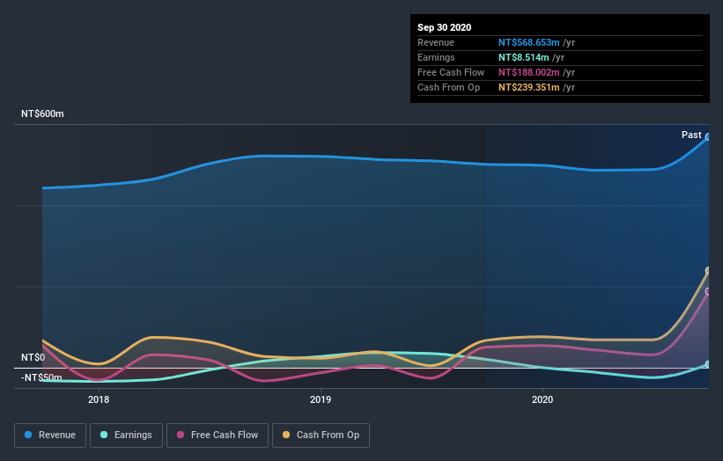Select the 2018 x-axis label
Screen dimensions: 723x461
pos(99,399)
